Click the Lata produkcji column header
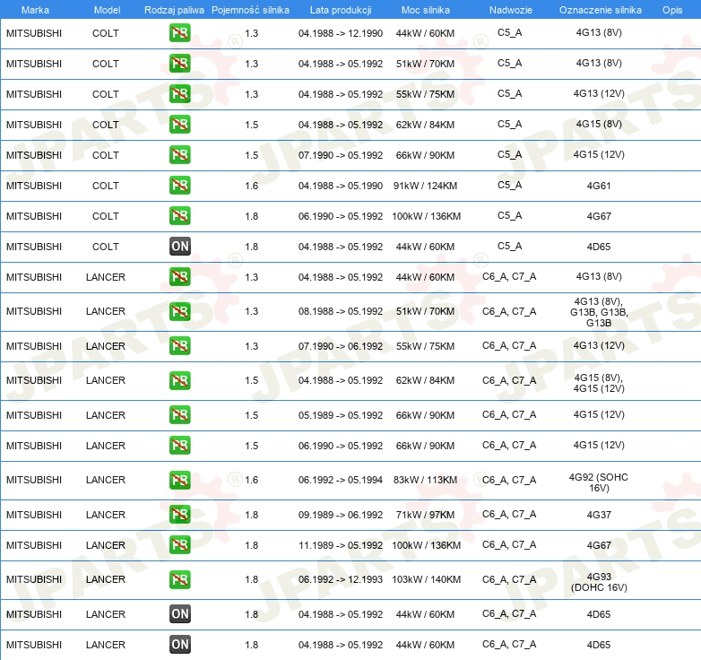The height and width of the screenshot is (660, 701). point(340,10)
